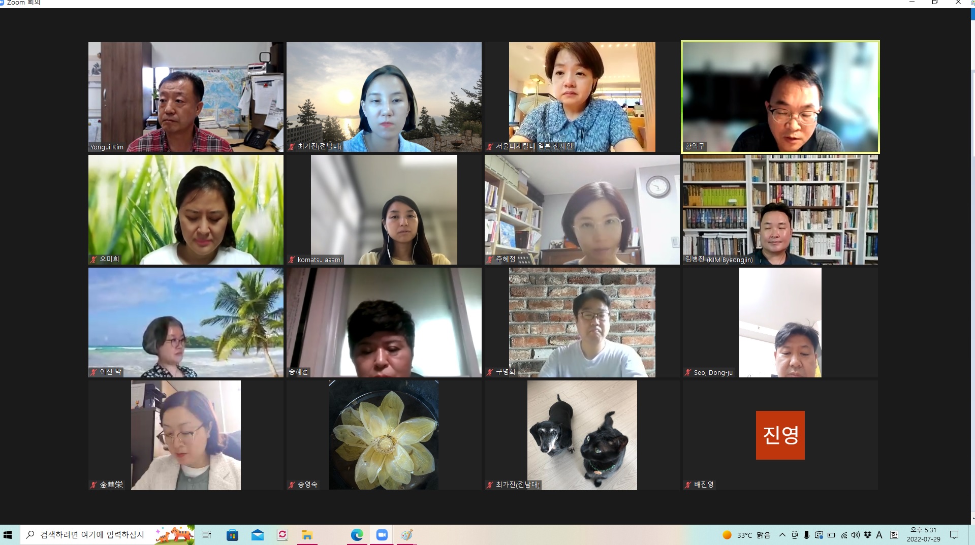975x545 pixels.
Task: Toggle the IME English/Korean 'A' mode indicator
Action: point(879,535)
